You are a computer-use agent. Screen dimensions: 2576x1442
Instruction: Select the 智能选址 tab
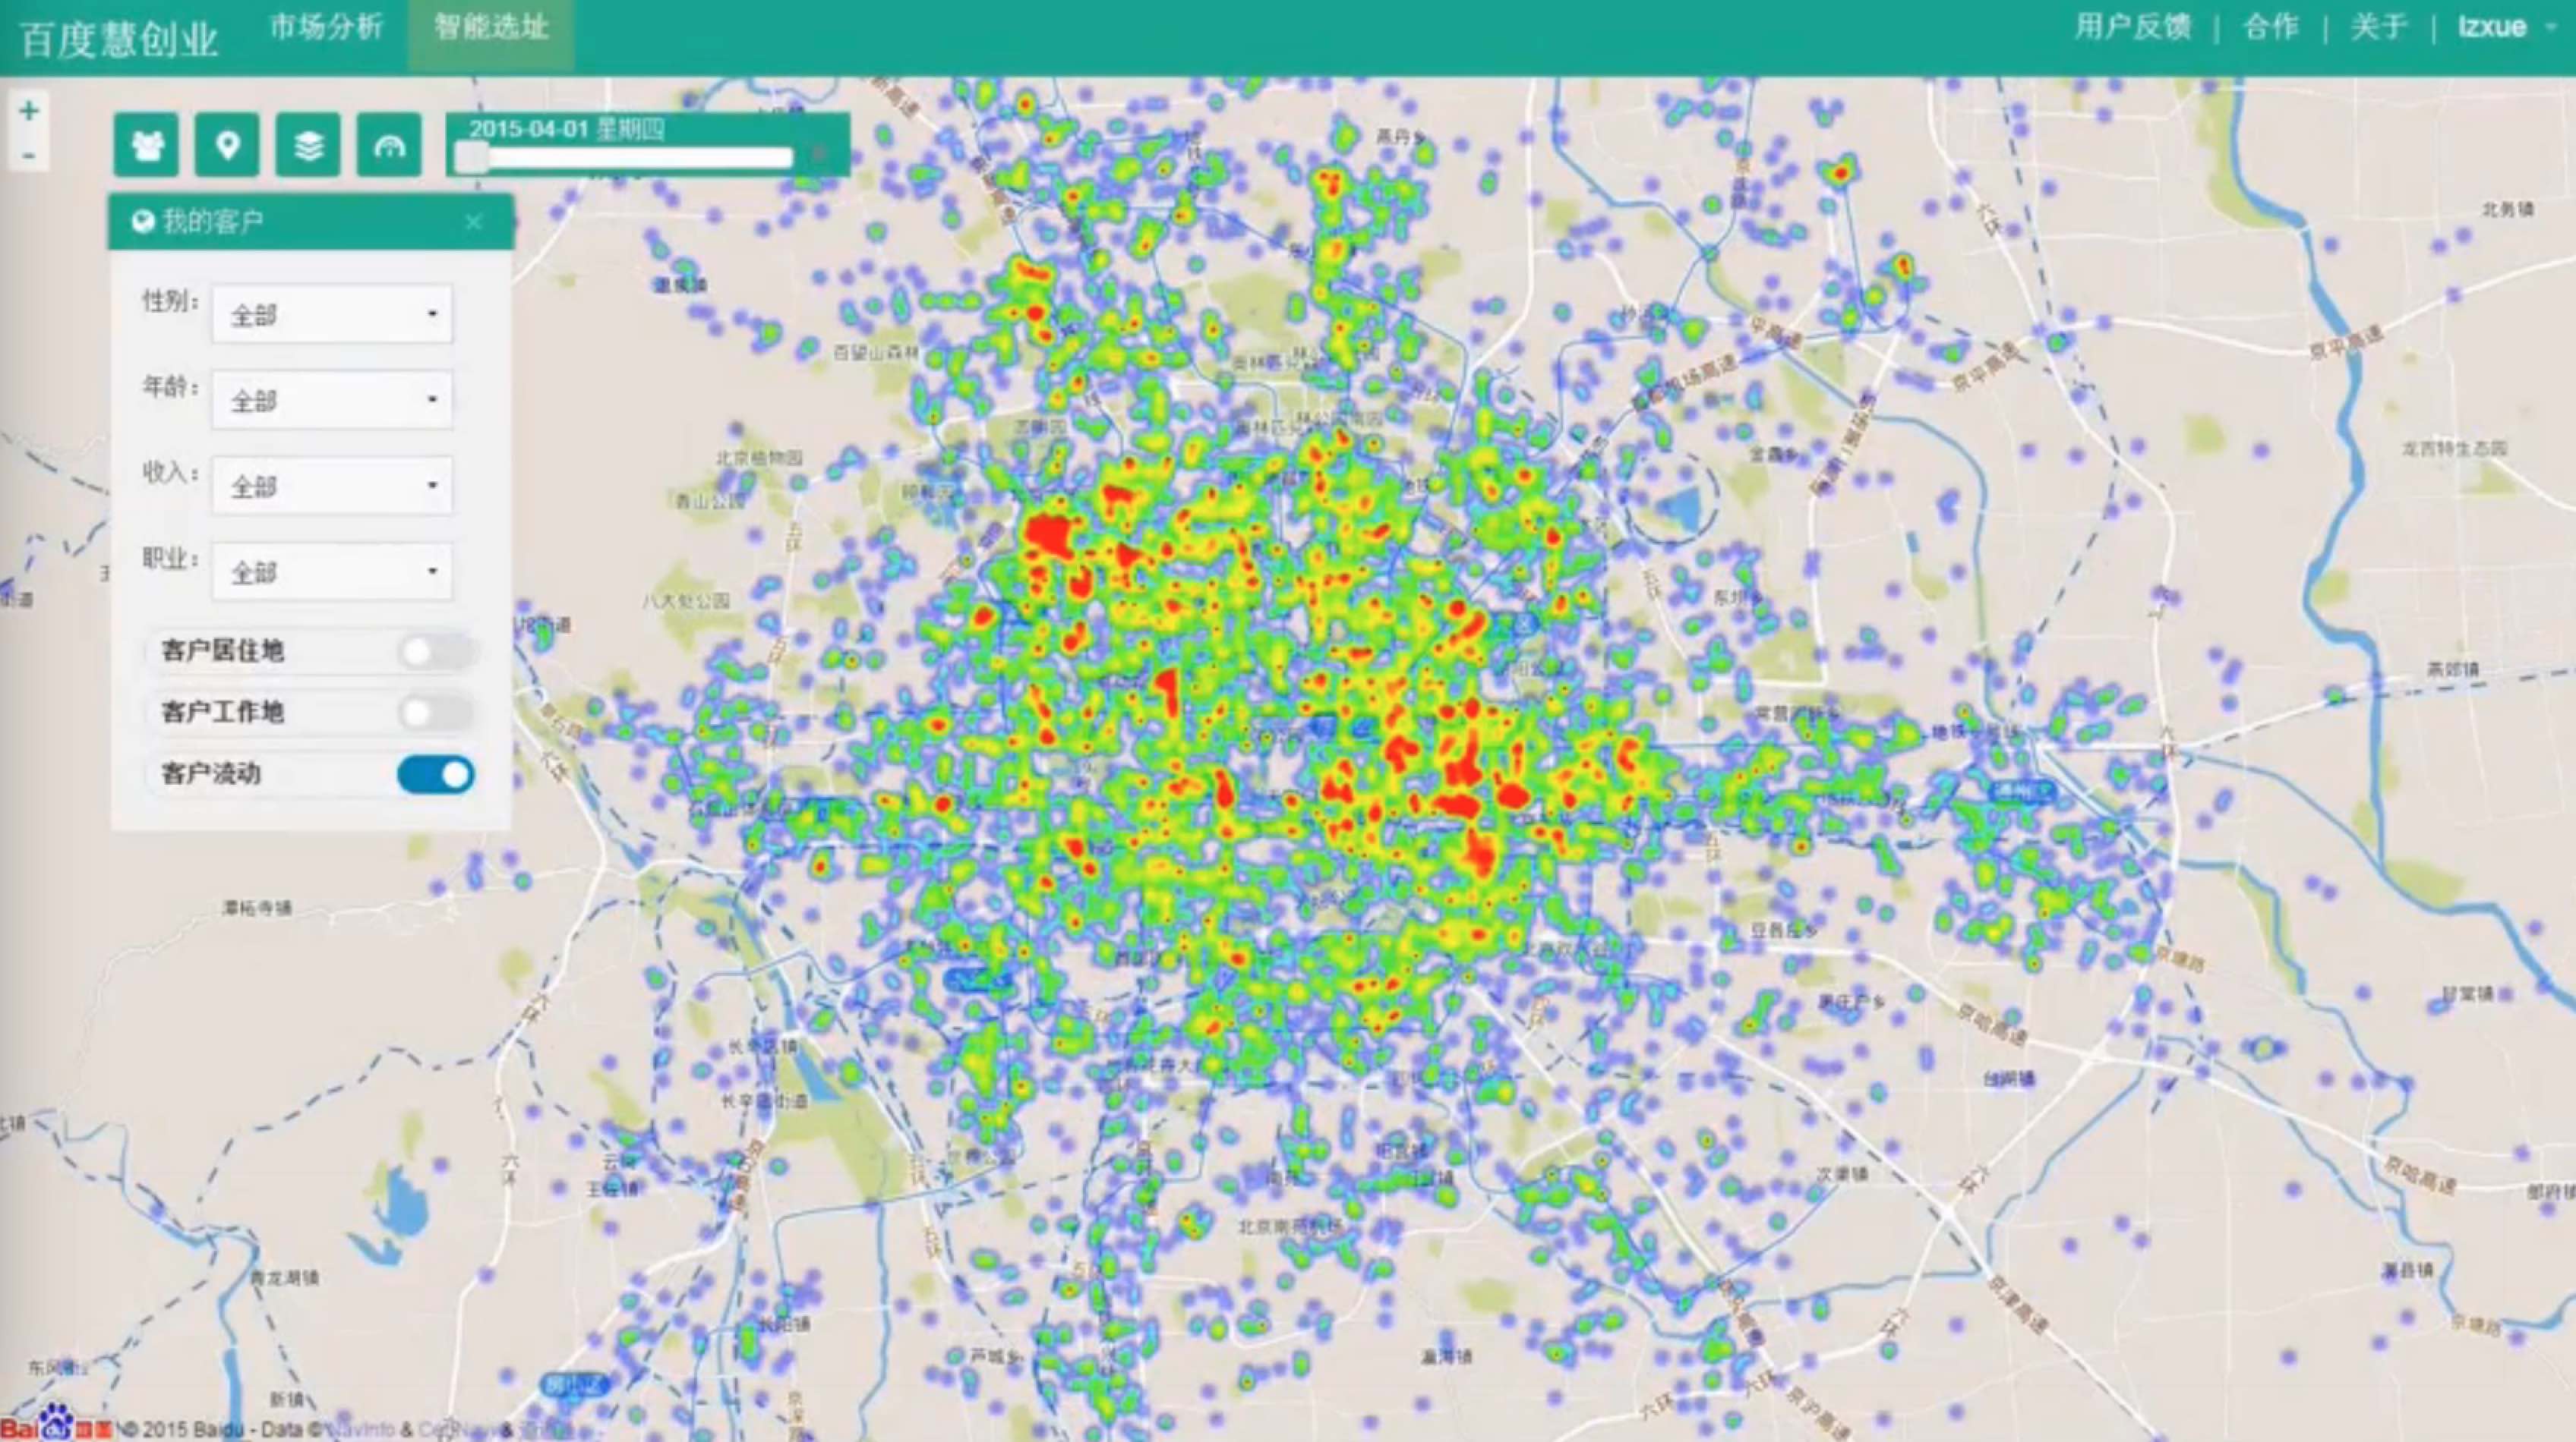click(x=491, y=27)
